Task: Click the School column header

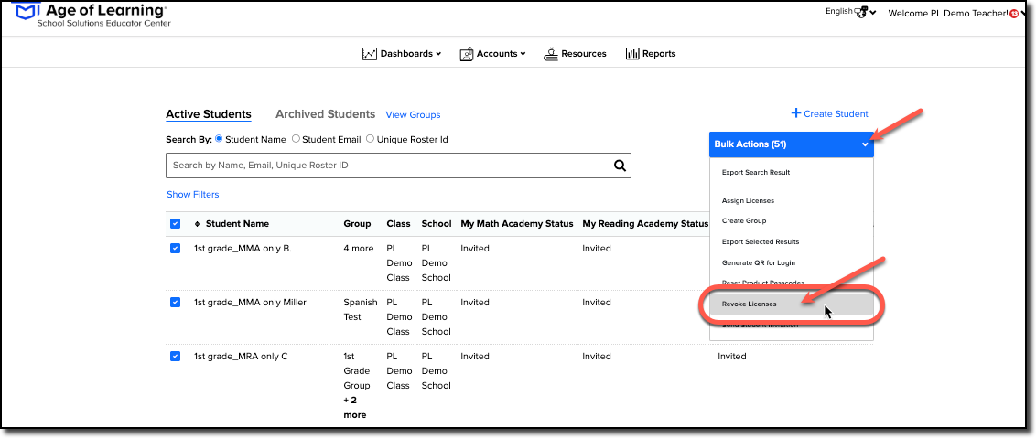Action: pos(437,224)
